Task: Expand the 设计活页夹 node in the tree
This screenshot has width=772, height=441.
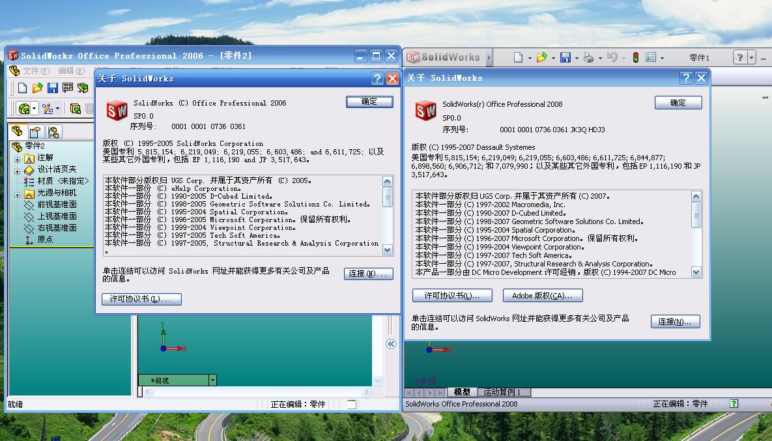Action: [17, 171]
